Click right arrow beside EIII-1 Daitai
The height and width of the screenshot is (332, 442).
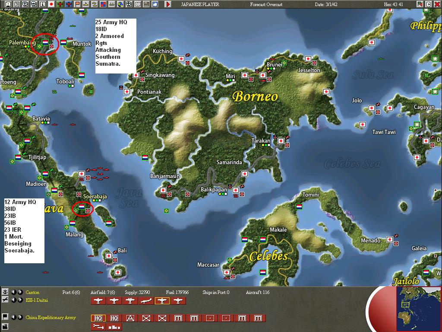coord(20,300)
